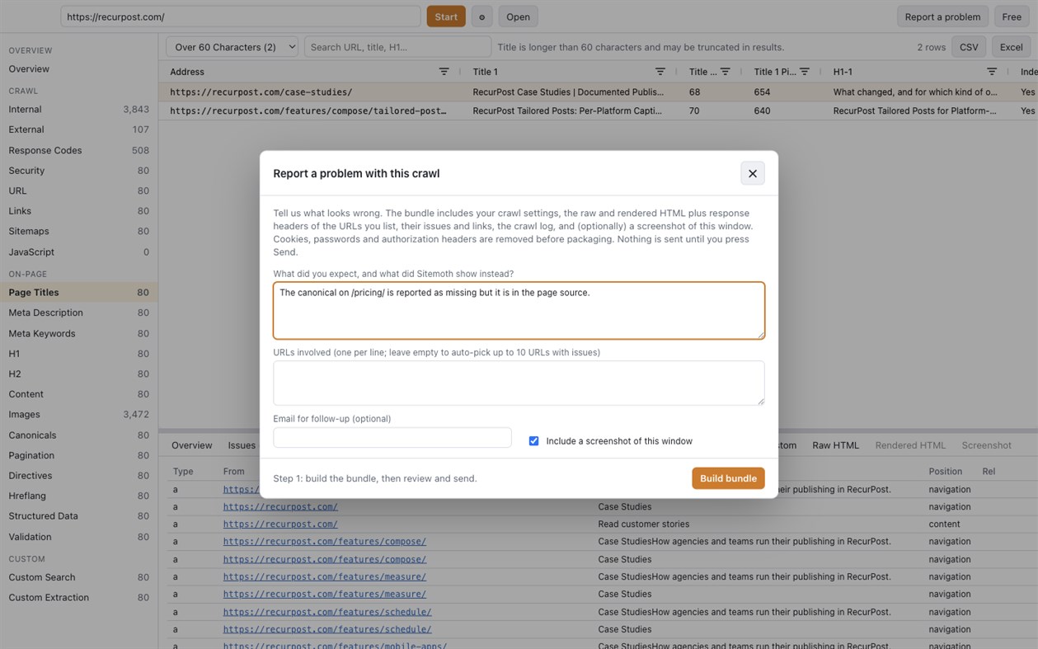Open crawl settings gear icon
This screenshot has width=1038, height=649.
(x=482, y=16)
